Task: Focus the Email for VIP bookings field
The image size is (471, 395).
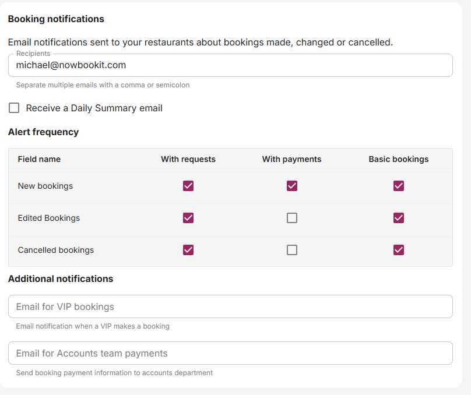Action: coord(230,306)
